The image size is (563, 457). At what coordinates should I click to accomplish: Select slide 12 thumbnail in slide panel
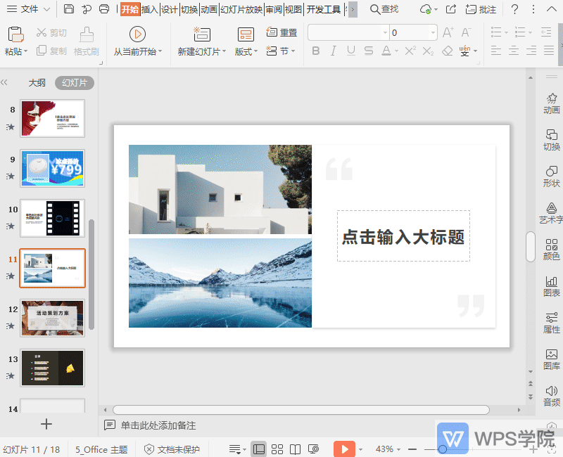pos(52,318)
